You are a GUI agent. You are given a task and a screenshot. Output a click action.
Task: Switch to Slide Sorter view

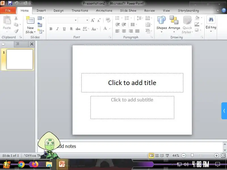pyautogui.click(x=157, y=156)
